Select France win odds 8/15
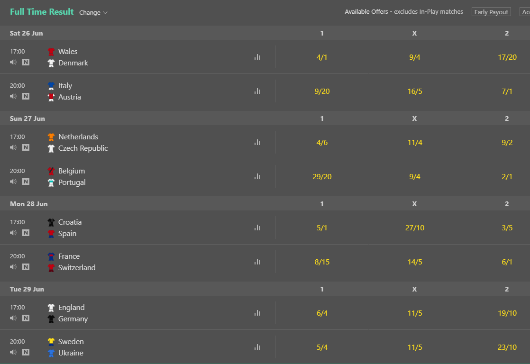530x364 pixels. [x=322, y=262]
